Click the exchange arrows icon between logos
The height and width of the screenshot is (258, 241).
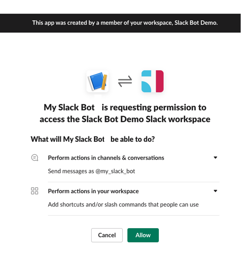(125, 81)
